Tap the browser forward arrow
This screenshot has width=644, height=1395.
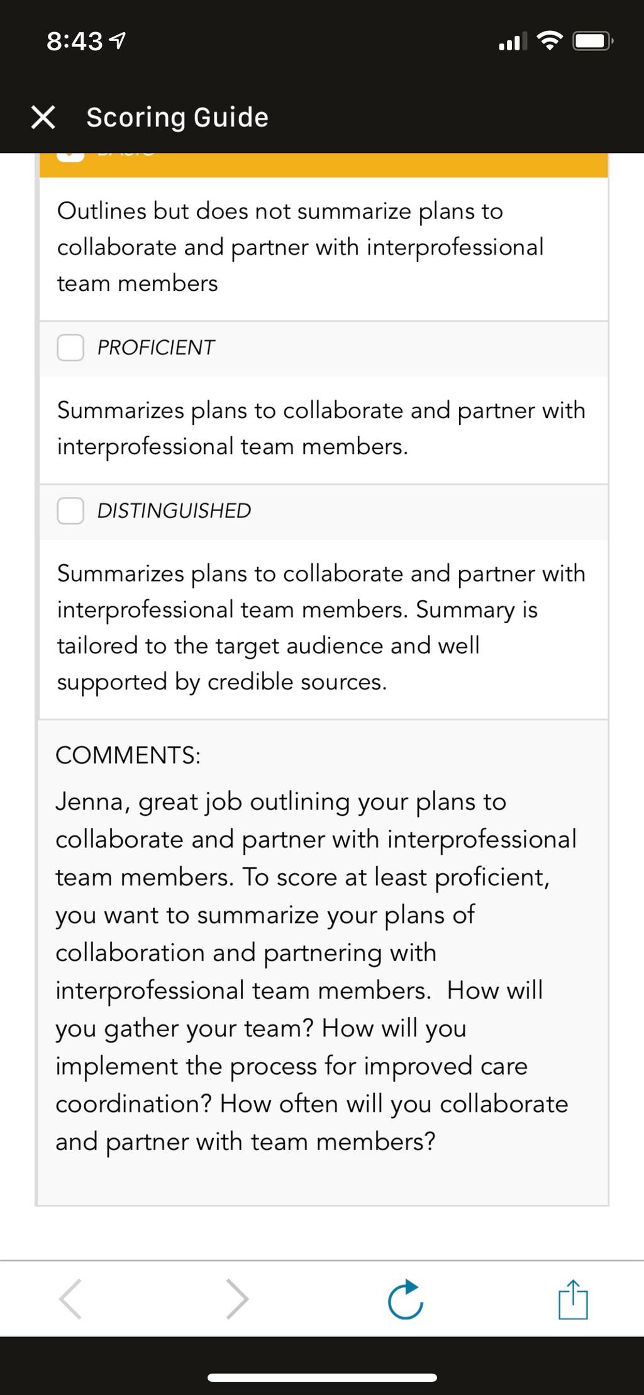[x=237, y=1299]
